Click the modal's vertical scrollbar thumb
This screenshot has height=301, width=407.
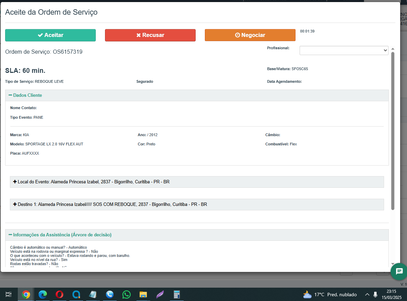[393, 130]
